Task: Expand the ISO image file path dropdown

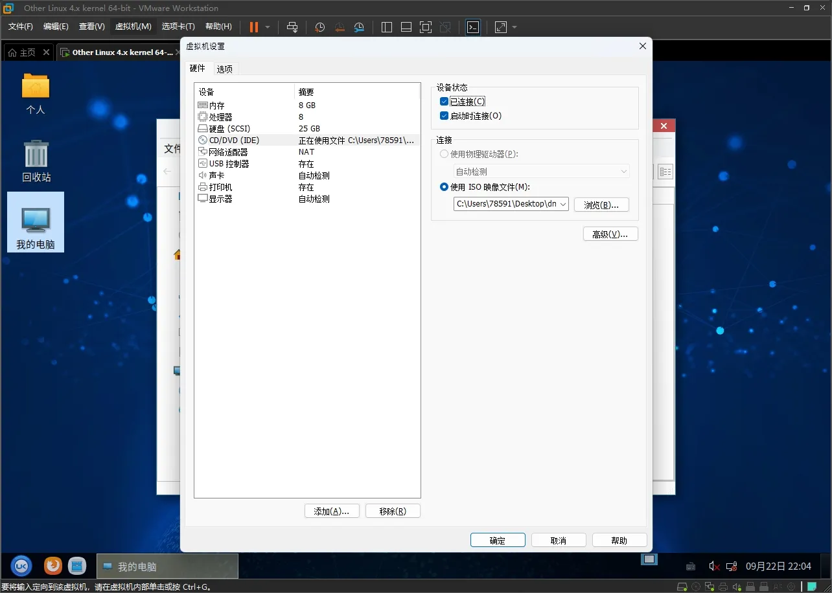Action: (x=562, y=205)
